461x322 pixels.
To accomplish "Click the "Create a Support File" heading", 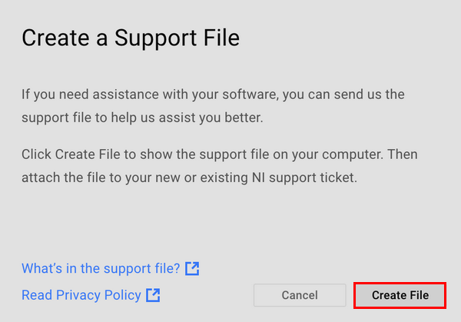I will (131, 38).
